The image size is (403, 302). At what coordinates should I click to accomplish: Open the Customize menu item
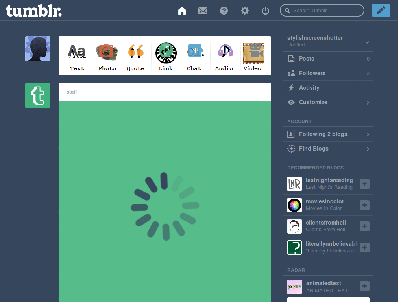tap(328, 102)
